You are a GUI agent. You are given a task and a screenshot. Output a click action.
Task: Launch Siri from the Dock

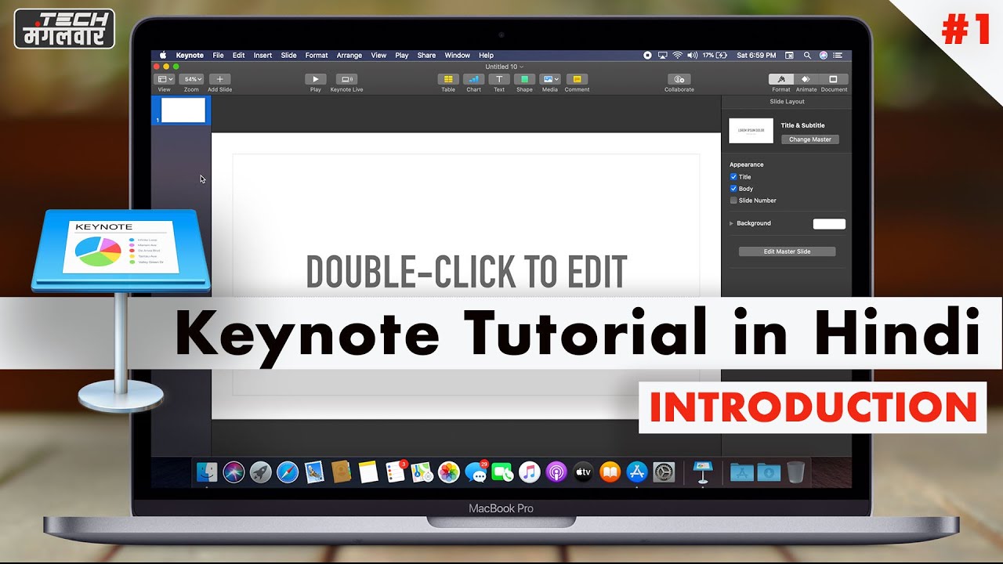pyautogui.click(x=234, y=472)
